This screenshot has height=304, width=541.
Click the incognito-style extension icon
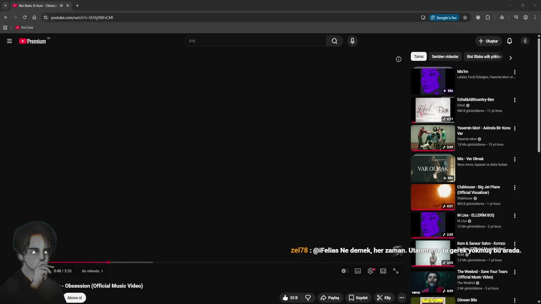[x=502, y=17]
